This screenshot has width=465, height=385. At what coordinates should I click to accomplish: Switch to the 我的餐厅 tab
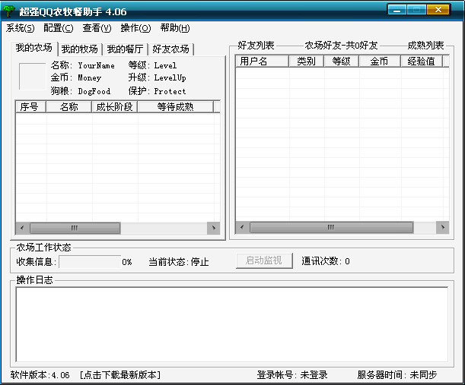(x=124, y=49)
